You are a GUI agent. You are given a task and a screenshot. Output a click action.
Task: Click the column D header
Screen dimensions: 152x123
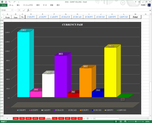click(x=31, y=14)
